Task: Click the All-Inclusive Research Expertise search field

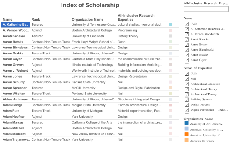Action: 206,9
